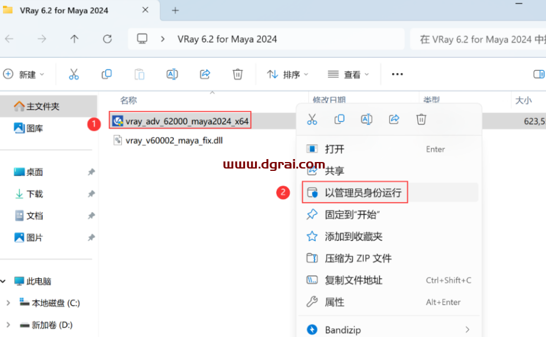Unpin 下载 using its pin icon

(91, 194)
